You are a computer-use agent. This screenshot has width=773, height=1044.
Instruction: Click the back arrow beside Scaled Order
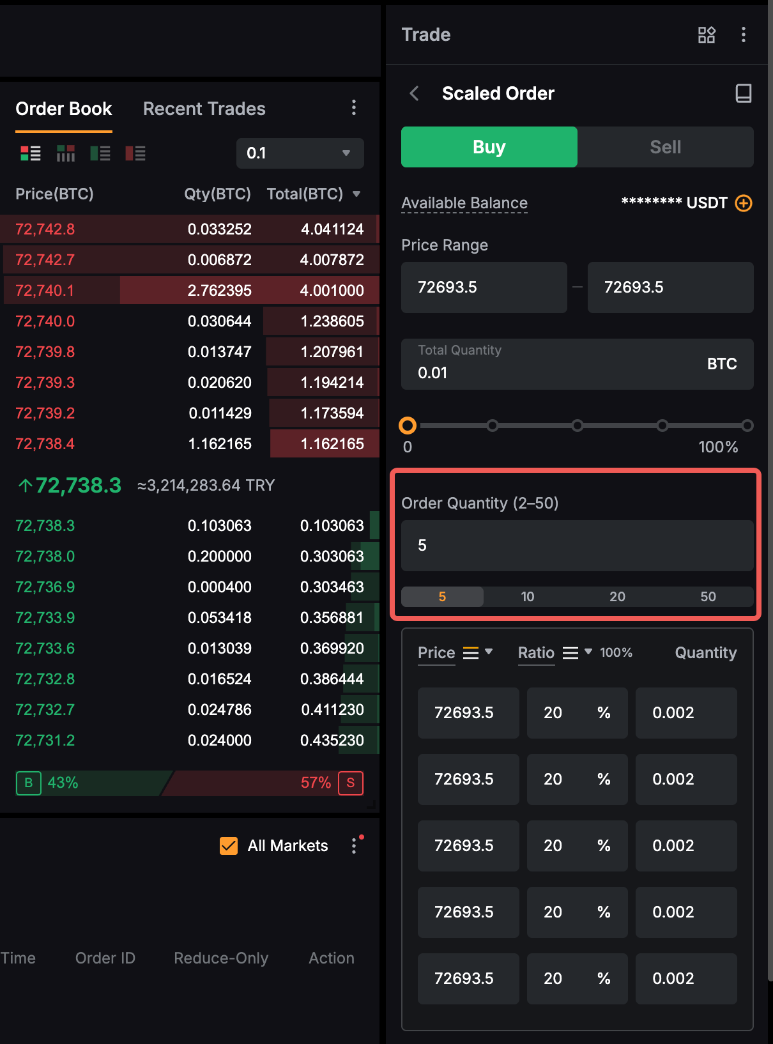tap(415, 94)
